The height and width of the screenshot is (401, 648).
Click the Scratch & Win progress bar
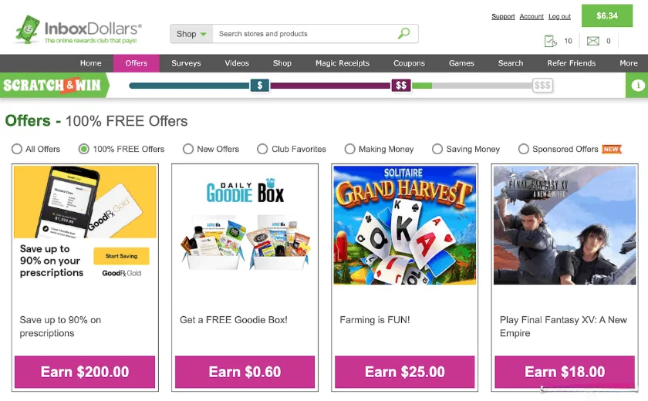(341, 86)
